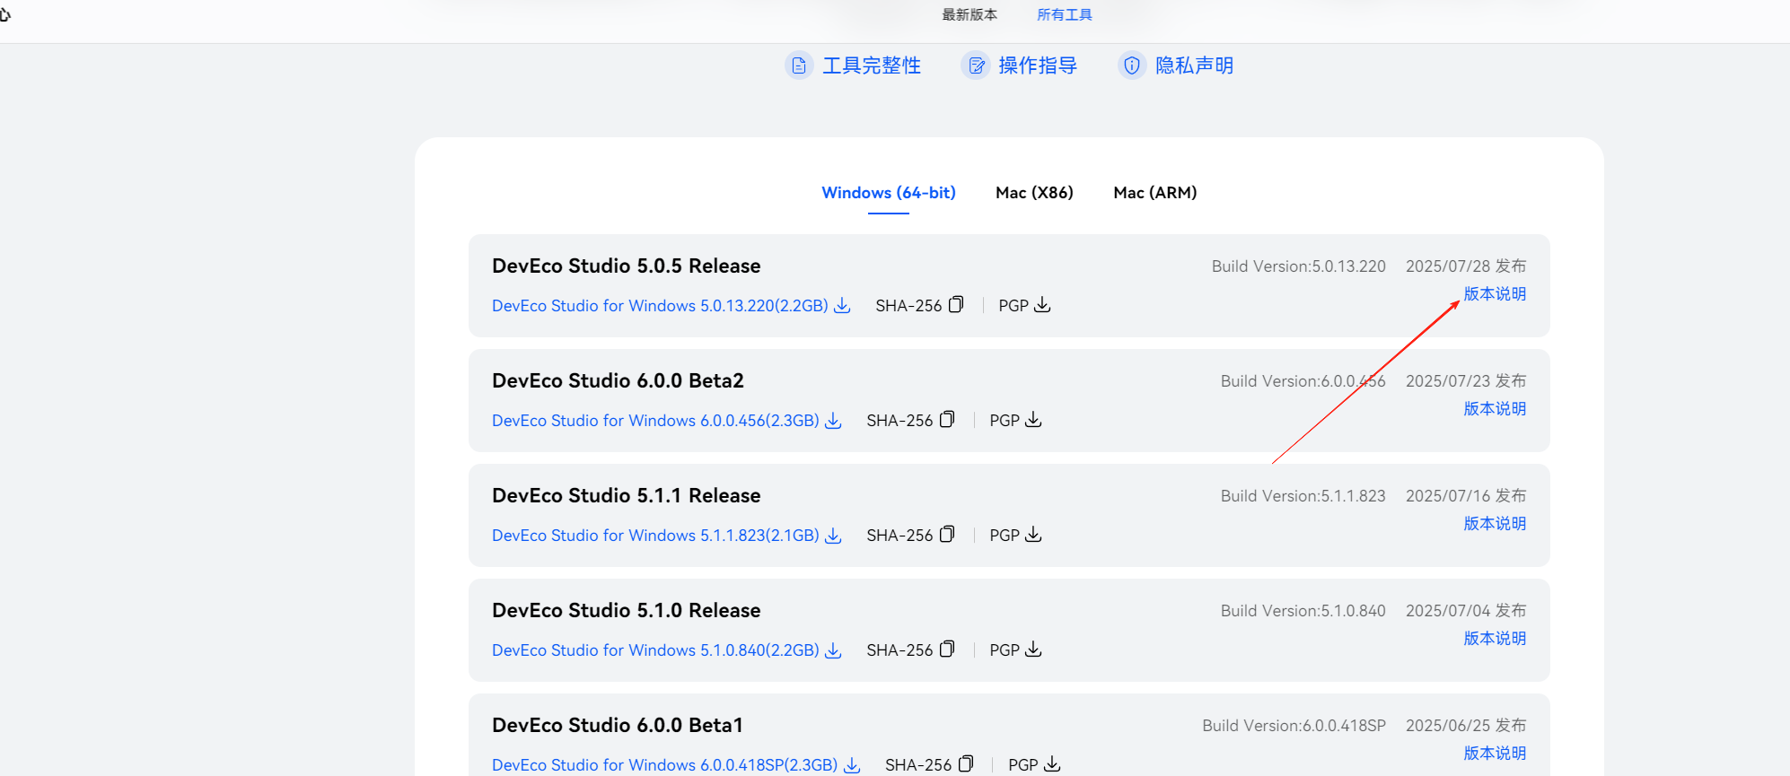Image resolution: width=1790 pixels, height=776 pixels.
Task: Select the 所有工具 navigation tab
Action: coord(1065,14)
